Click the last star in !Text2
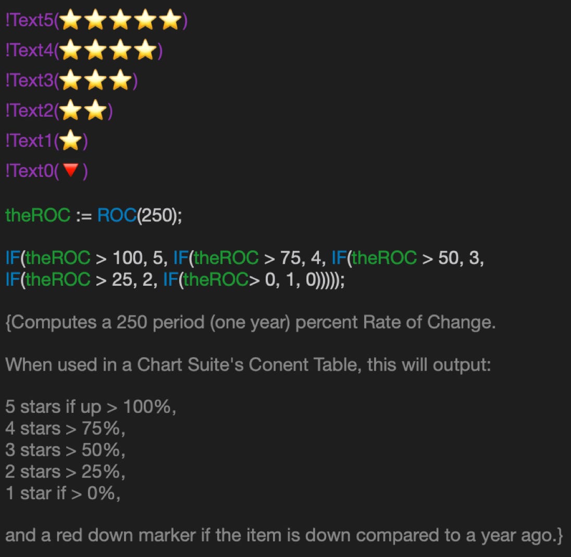The height and width of the screenshot is (557, 571). click(95, 111)
